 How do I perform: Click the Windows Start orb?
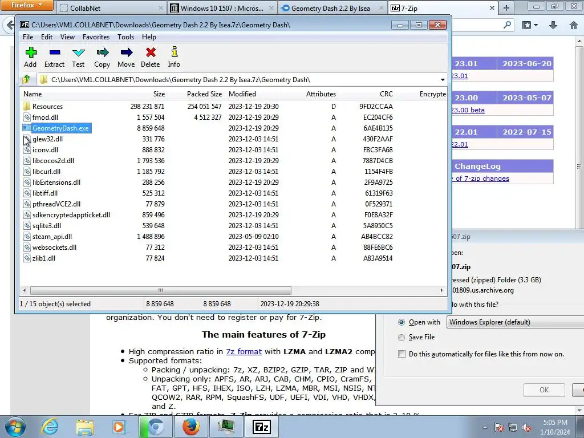click(x=15, y=427)
